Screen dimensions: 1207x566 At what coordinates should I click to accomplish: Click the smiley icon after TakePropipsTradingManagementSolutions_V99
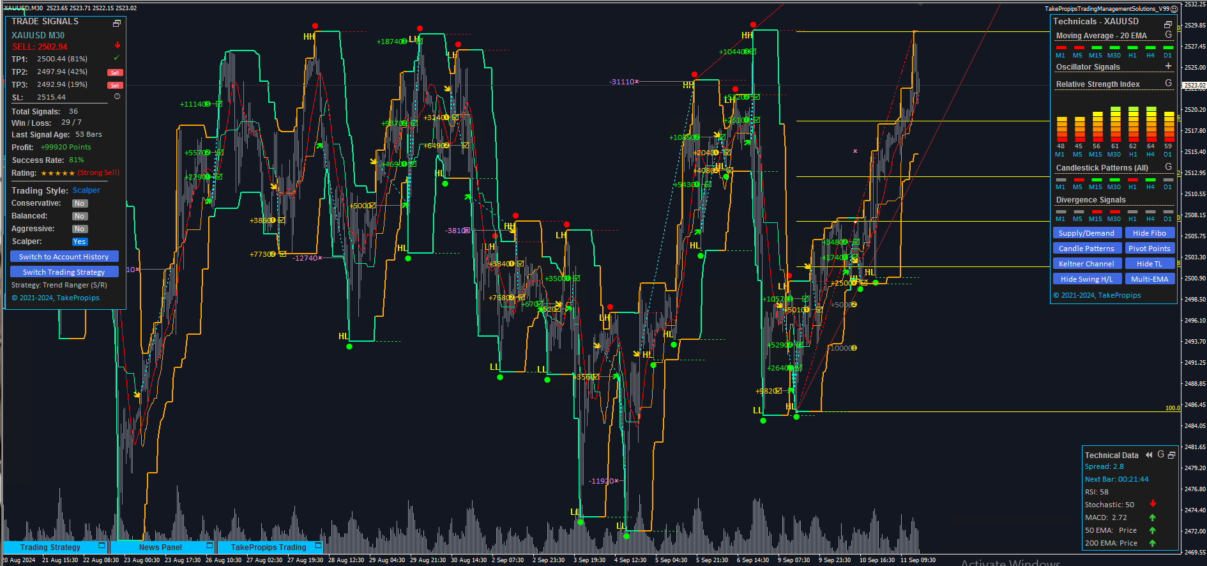1174,9
